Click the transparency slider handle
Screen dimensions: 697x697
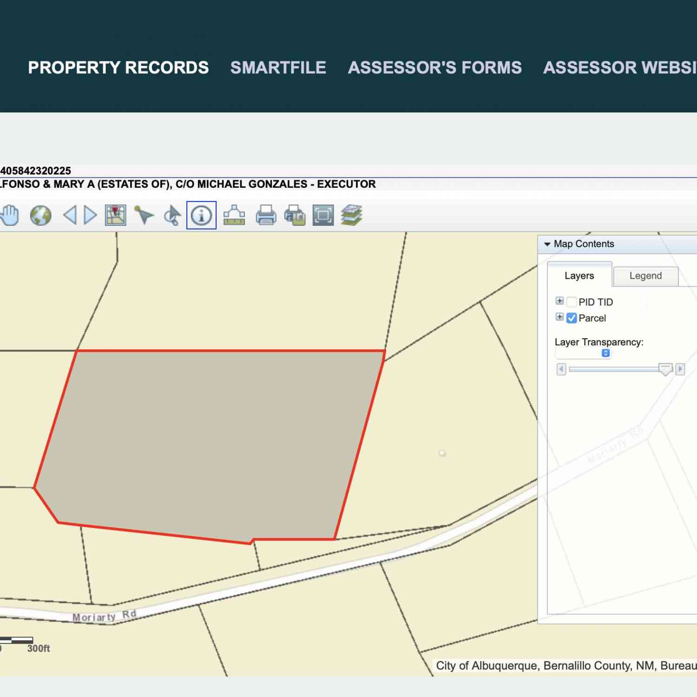(x=665, y=369)
